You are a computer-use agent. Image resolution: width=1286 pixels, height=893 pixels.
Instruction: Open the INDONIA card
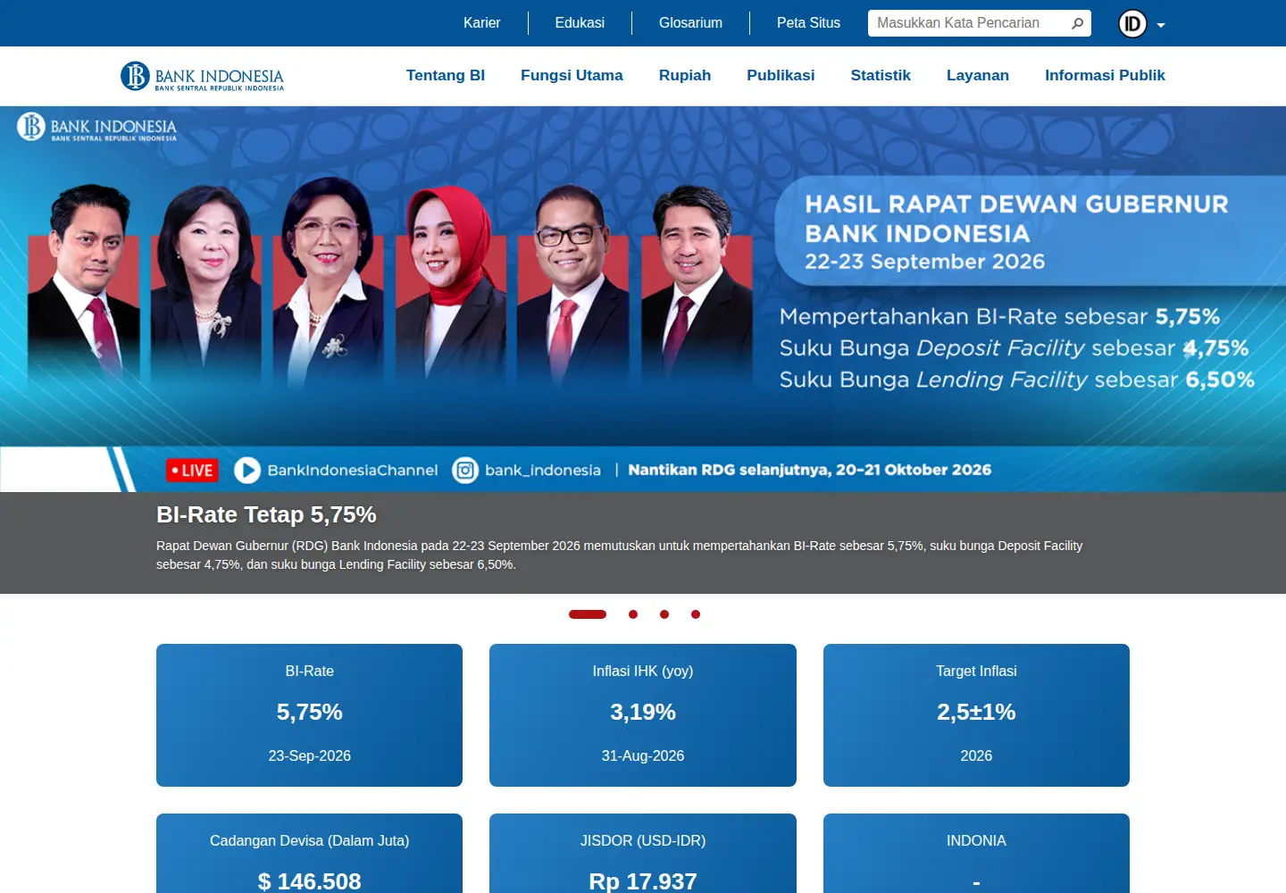[x=976, y=854]
